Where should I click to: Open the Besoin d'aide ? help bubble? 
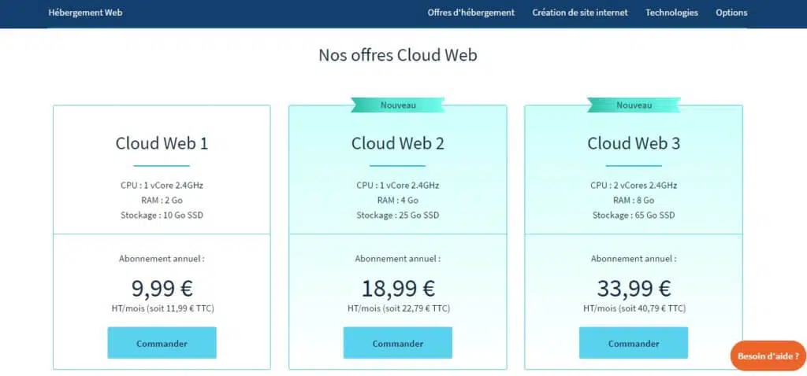pyautogui.click(x=768, y=356)
